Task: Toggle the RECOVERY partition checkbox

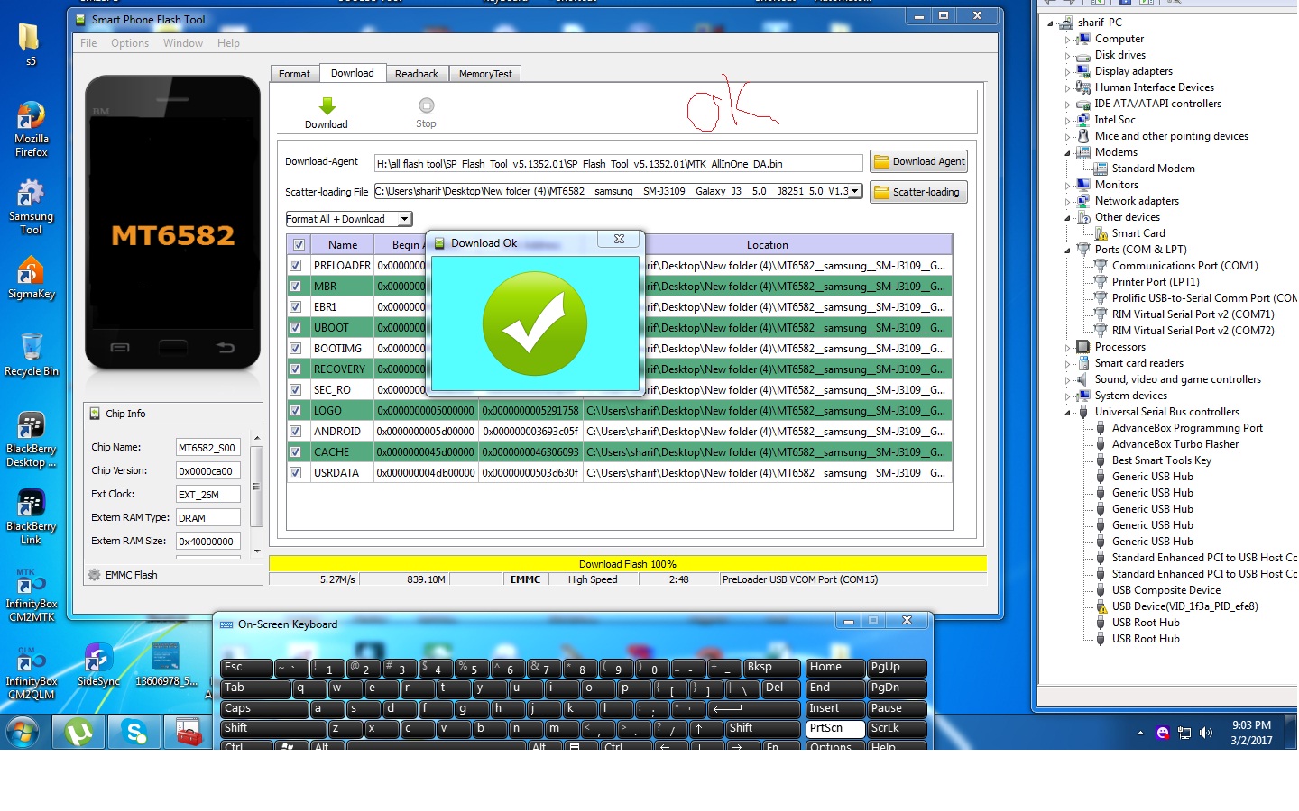Action: click(295, 369)
